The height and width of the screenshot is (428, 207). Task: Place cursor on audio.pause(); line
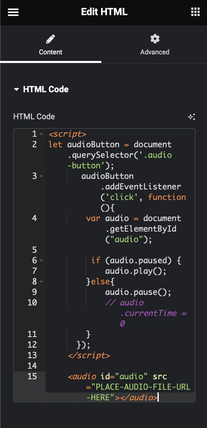click(x=138, y=292)
